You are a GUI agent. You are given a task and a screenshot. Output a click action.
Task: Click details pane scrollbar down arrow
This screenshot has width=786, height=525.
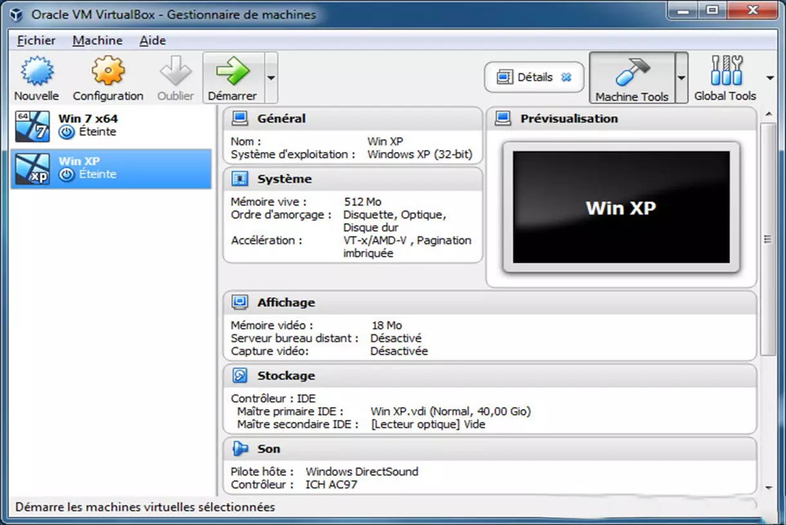pos(768,488)
